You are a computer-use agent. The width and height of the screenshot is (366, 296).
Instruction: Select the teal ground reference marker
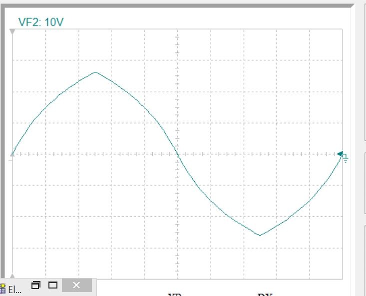[x=343, y=157]
